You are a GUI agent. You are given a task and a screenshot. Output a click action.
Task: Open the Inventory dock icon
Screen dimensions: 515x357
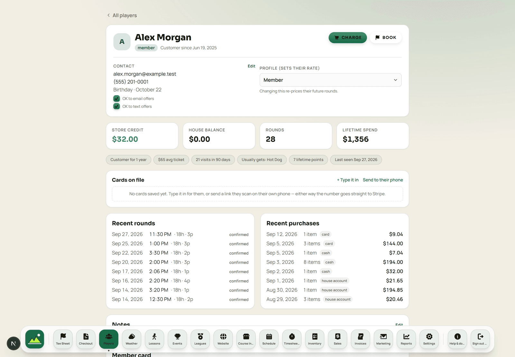(315, 339)
